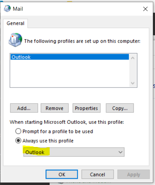The image size is (155, 185).
Task: Select Always use this profile radio button
Action: 18,141
